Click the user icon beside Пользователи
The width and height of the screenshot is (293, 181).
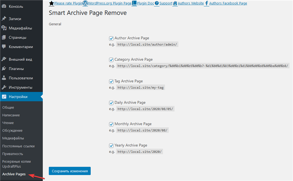(4, 78)
